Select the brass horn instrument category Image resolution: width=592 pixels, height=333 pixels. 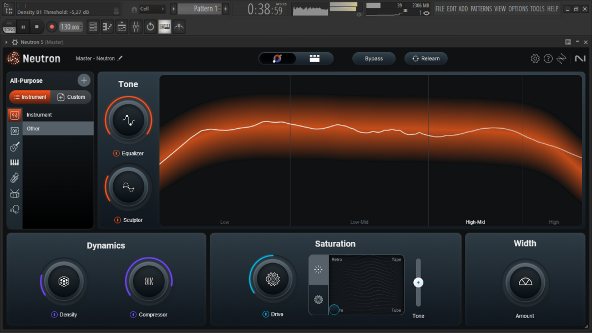tap(15, 178)
